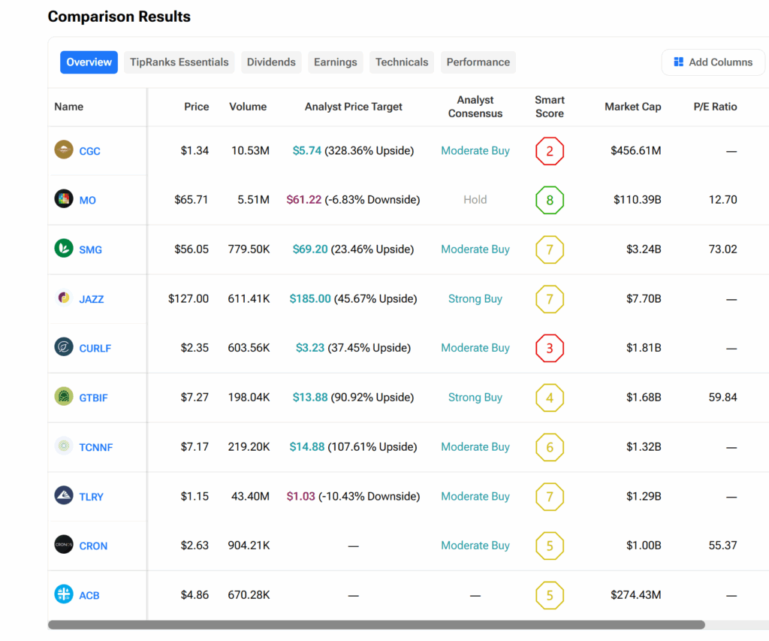
Task: Click MO's $61.22 price target
Action: pyautogui.click(x=304, y=200)
